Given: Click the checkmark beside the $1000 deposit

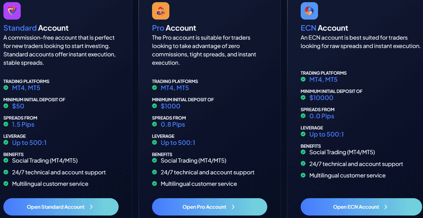Looking at the screenshot, I should point(154,106).
